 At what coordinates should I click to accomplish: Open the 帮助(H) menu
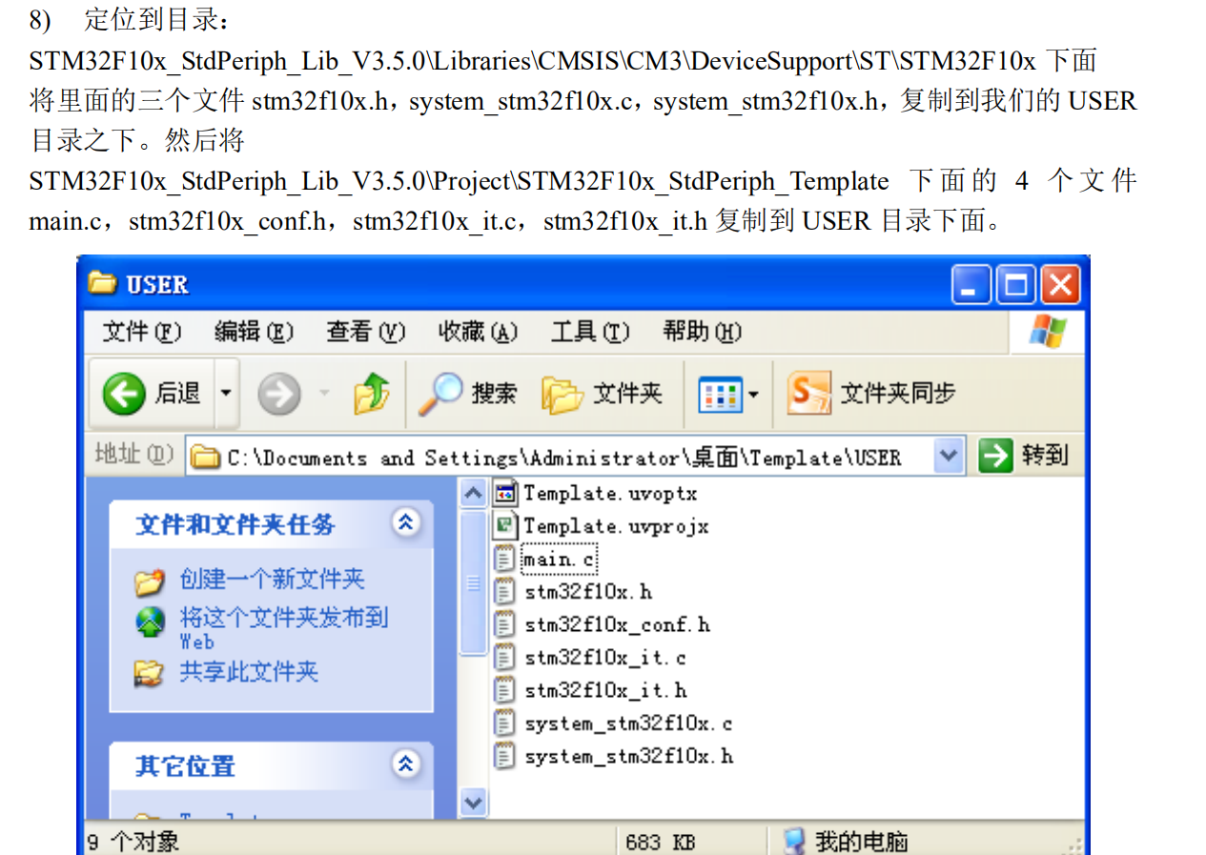tap(702, 332)
